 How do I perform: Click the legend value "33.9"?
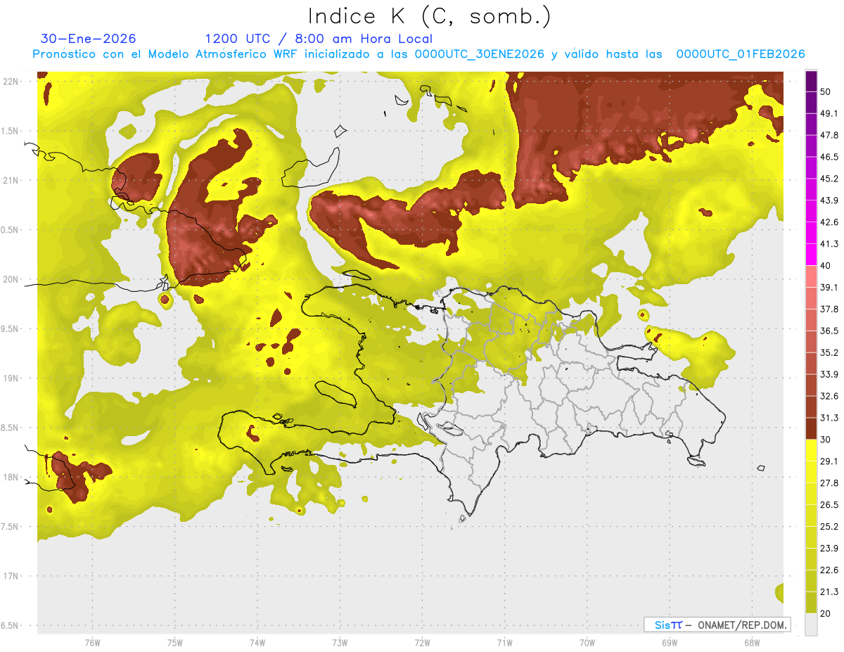(829, 374)
